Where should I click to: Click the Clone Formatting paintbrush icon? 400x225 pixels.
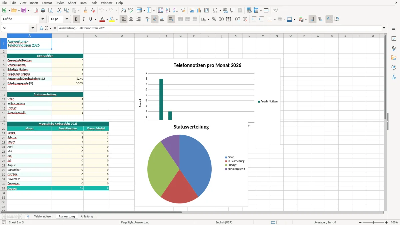pyautogui.click(x=85, y=10)
